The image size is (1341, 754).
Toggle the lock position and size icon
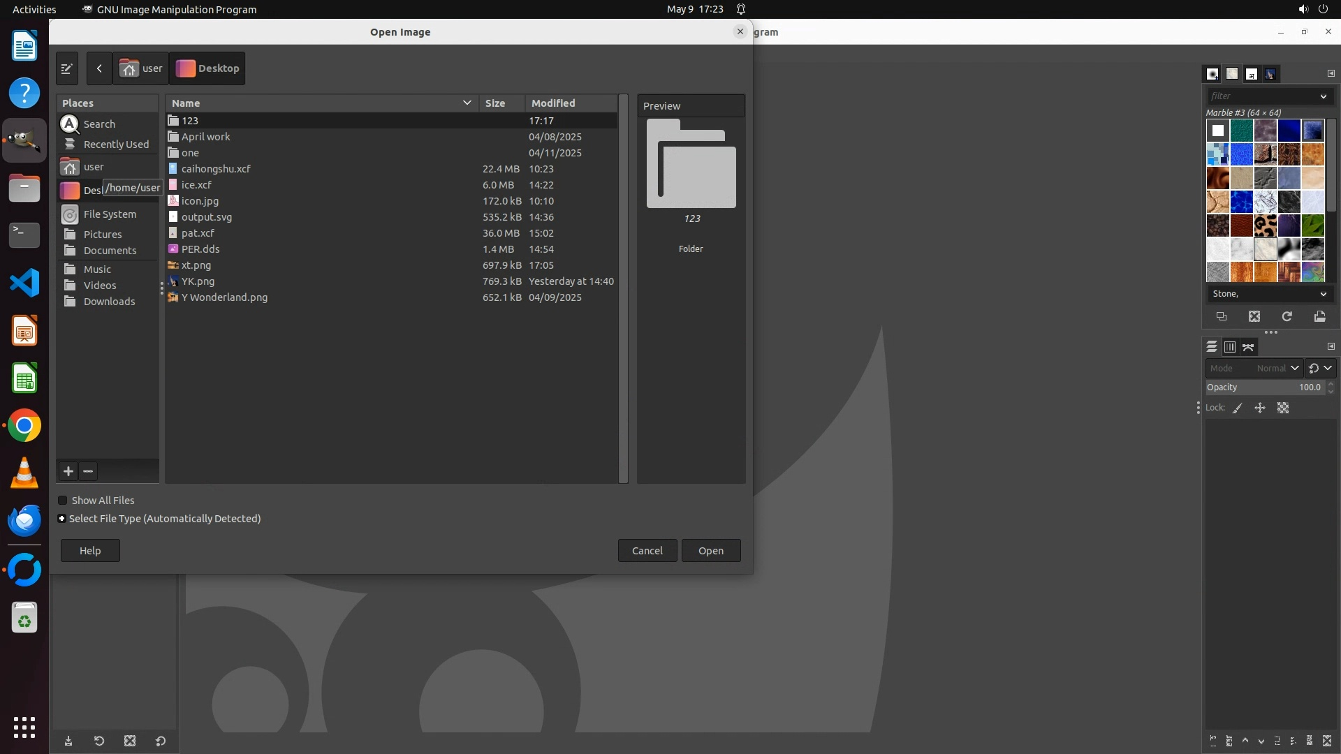1260,408
